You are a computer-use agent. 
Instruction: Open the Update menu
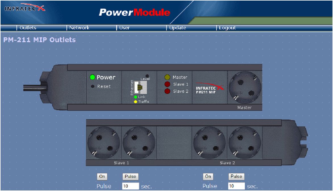pos(178,28)
